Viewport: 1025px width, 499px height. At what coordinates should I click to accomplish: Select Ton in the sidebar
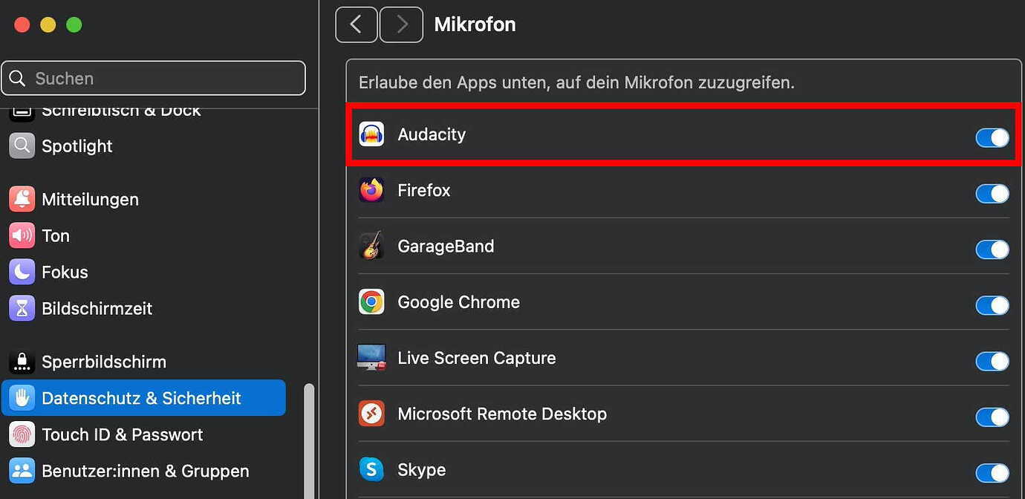[143, 235]
